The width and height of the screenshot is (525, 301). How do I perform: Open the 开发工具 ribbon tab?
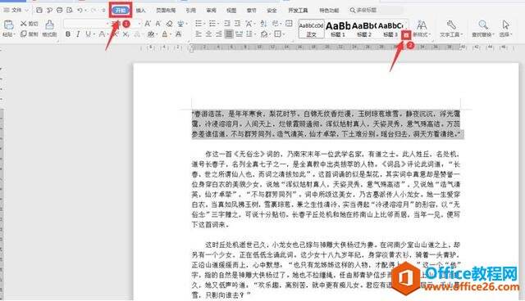(298, 11)
